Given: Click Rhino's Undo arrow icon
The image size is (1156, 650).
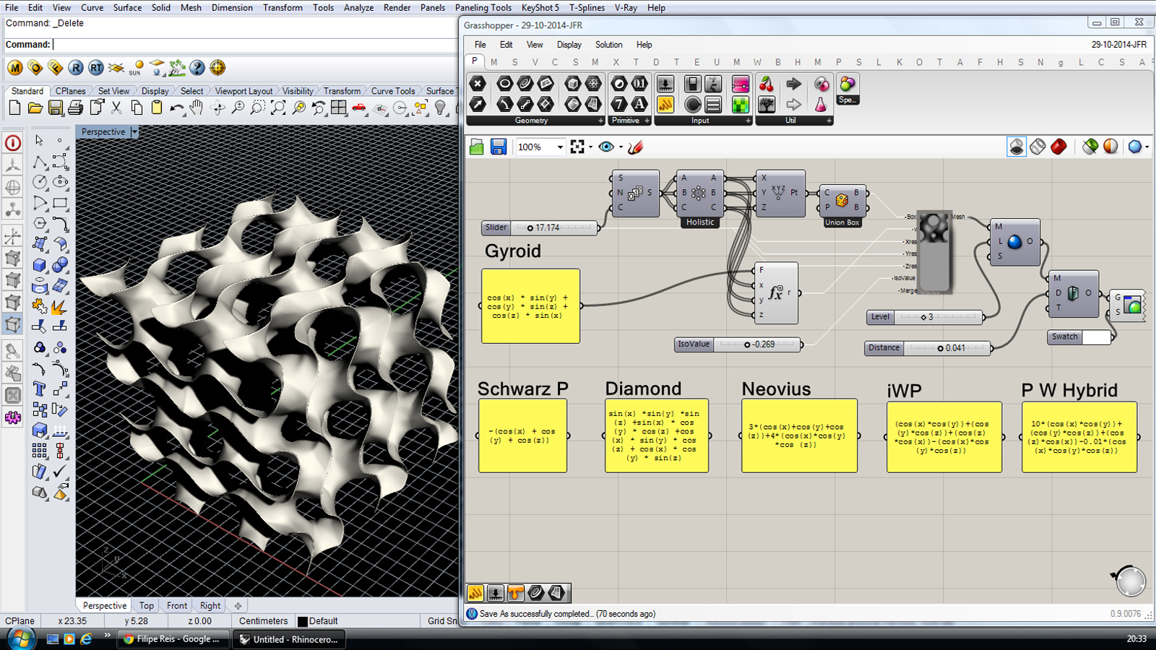Looking at the screenshot, I should tap(176, 108).
